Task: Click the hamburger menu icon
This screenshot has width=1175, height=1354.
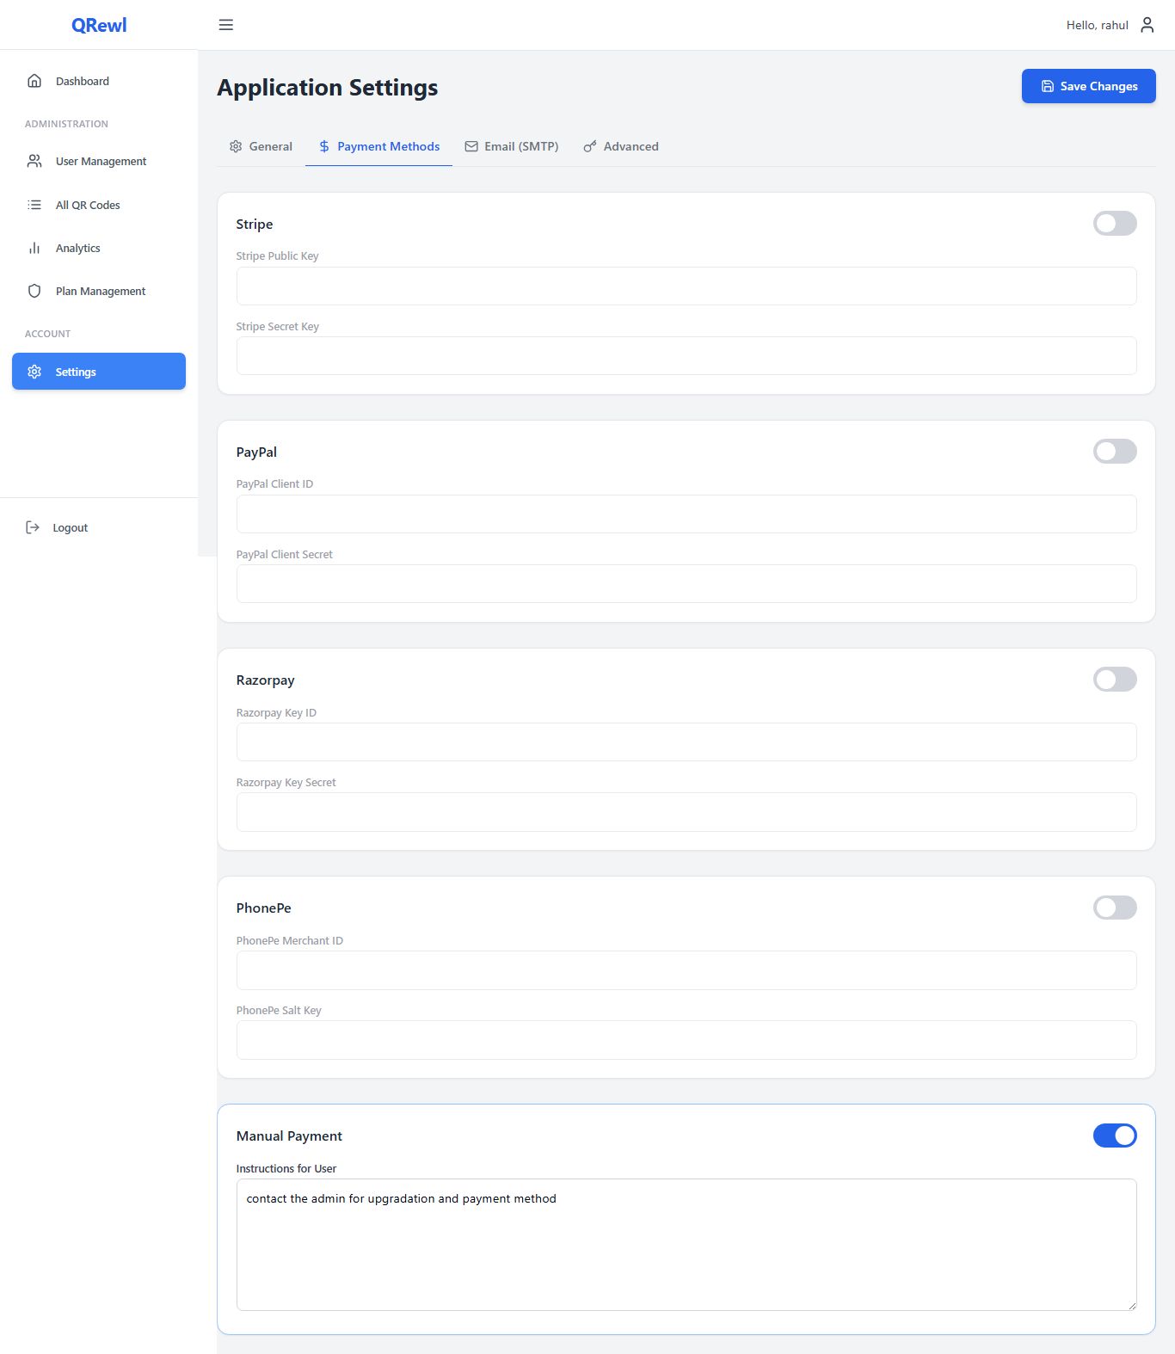Action: [226, 25]
